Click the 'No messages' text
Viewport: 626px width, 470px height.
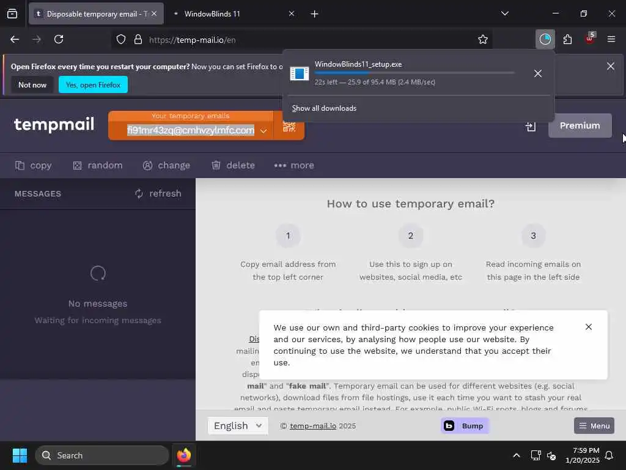click(98, 304)
